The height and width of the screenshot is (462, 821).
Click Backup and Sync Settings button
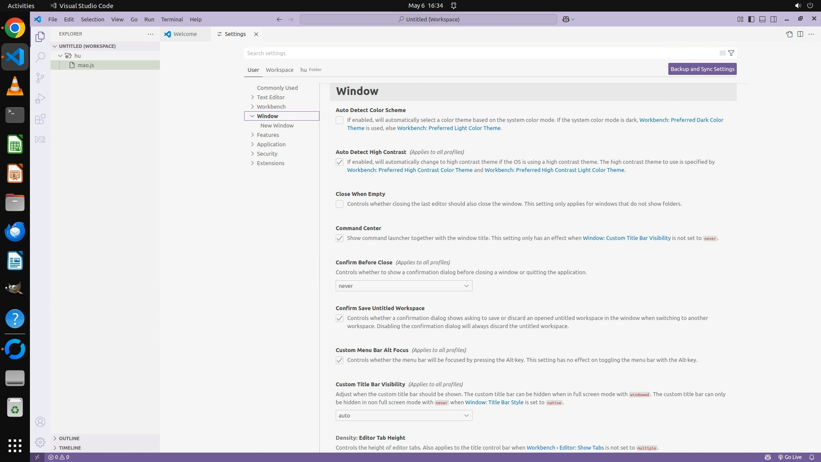(702, 69)
